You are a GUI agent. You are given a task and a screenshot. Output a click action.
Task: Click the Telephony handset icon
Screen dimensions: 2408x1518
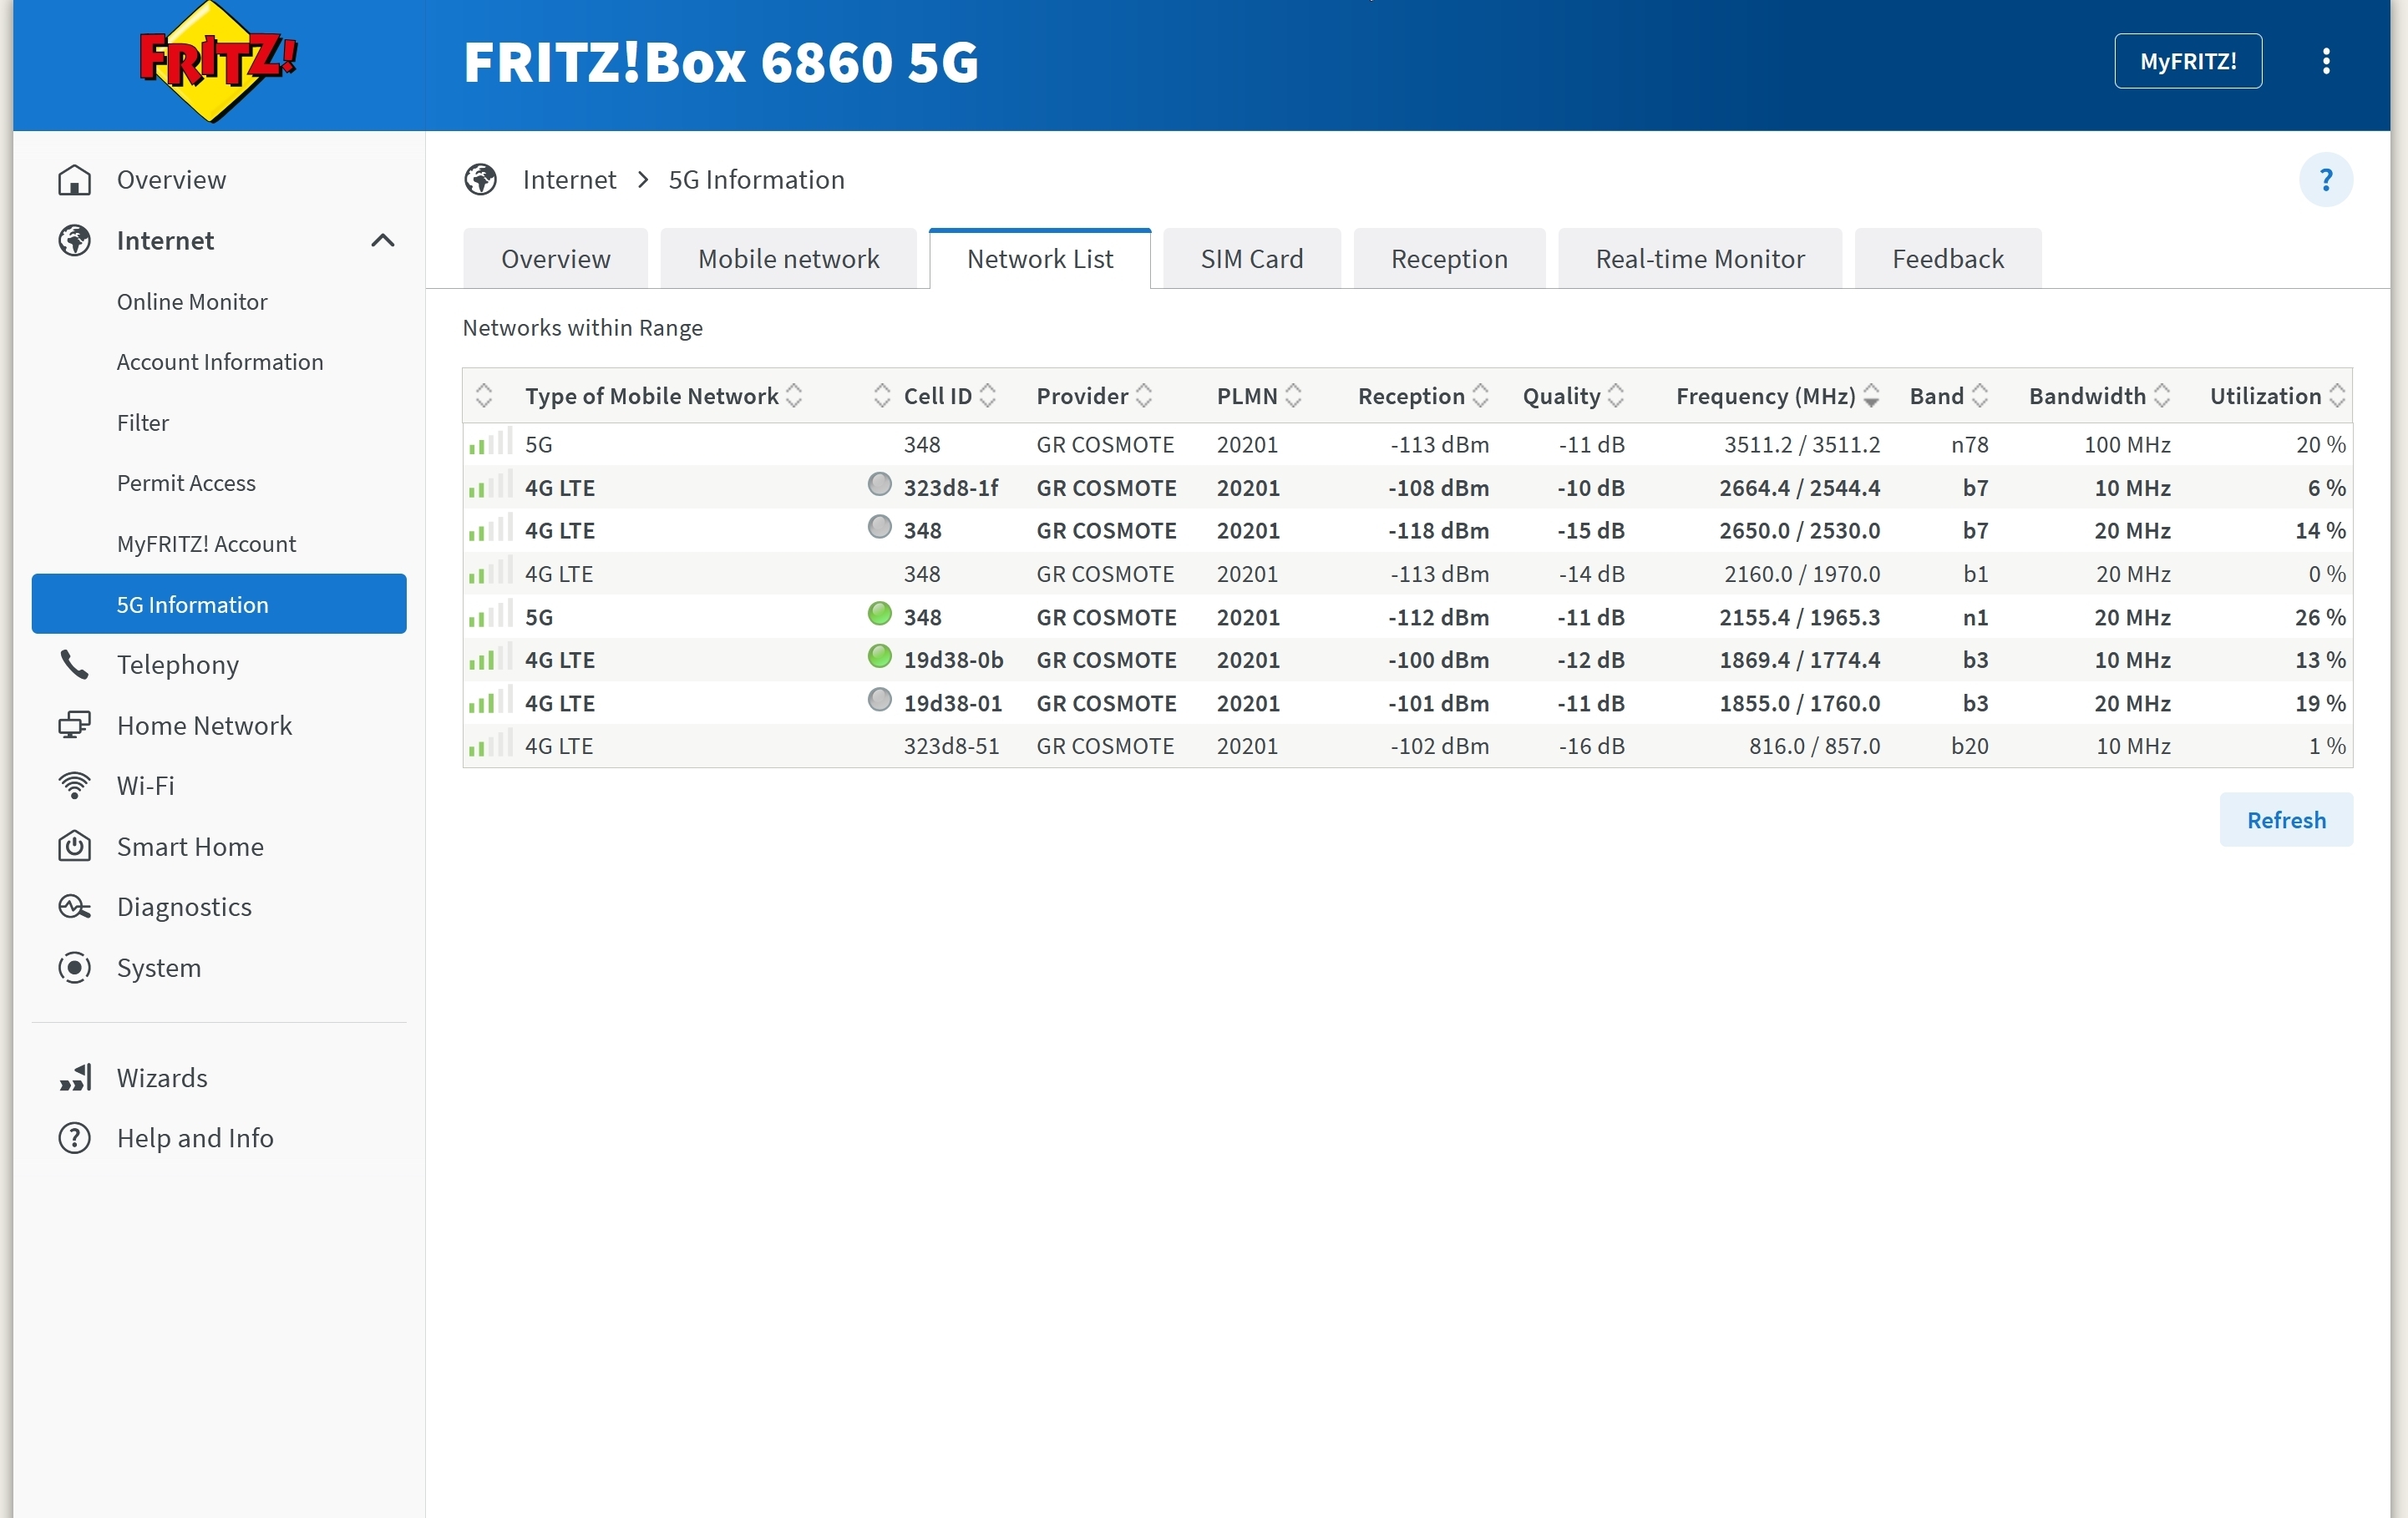pos(75,664)
